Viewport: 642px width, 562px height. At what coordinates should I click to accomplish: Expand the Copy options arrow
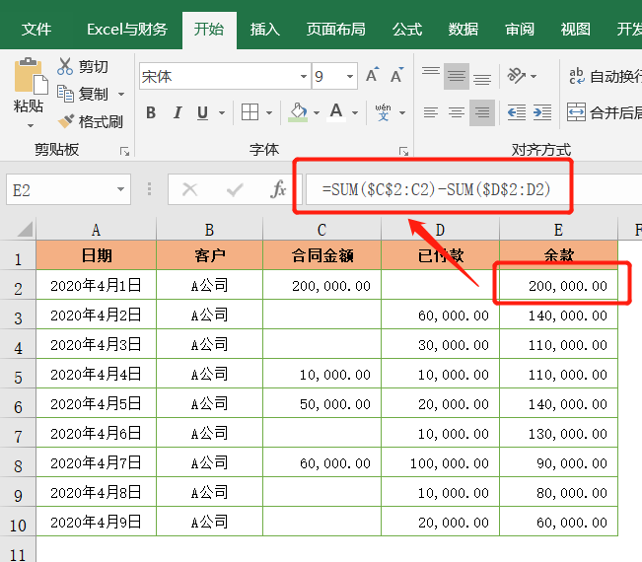point(121,94)
